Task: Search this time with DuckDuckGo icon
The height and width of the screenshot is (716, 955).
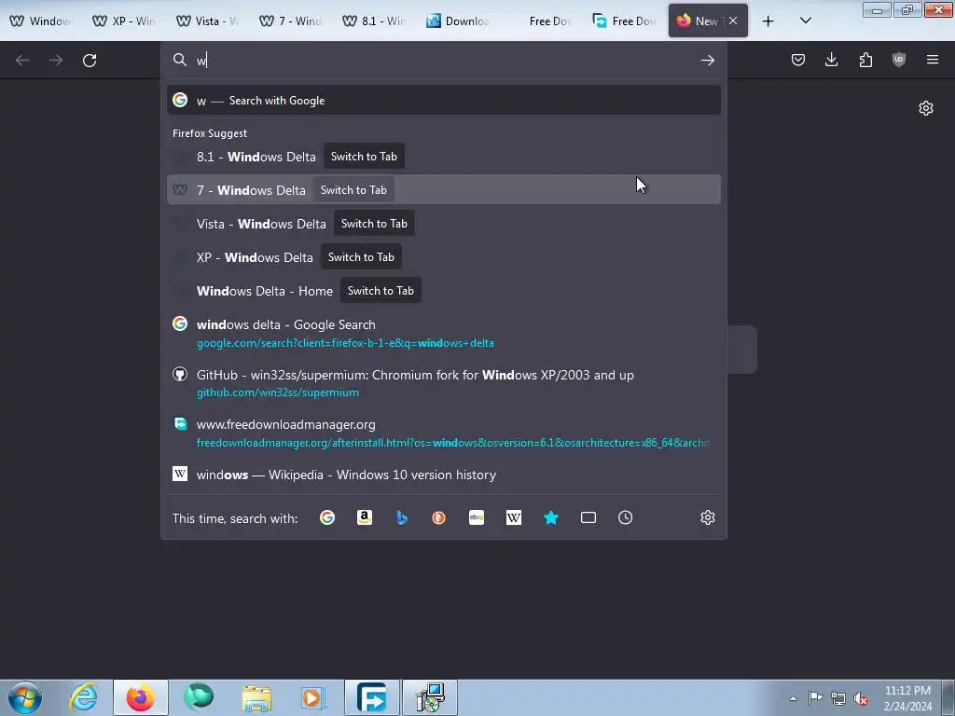Action: pyautogui.click(x=438, y=517)
